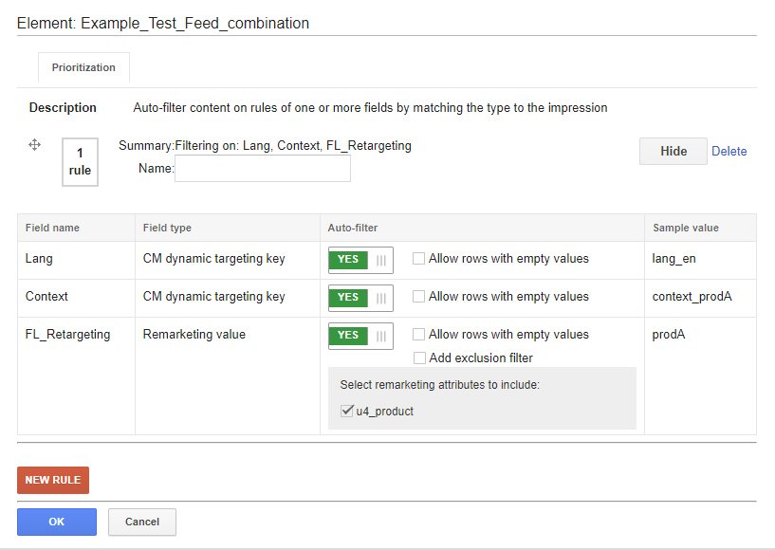Click the move handle icon beside rule 1

coord(34,145)
